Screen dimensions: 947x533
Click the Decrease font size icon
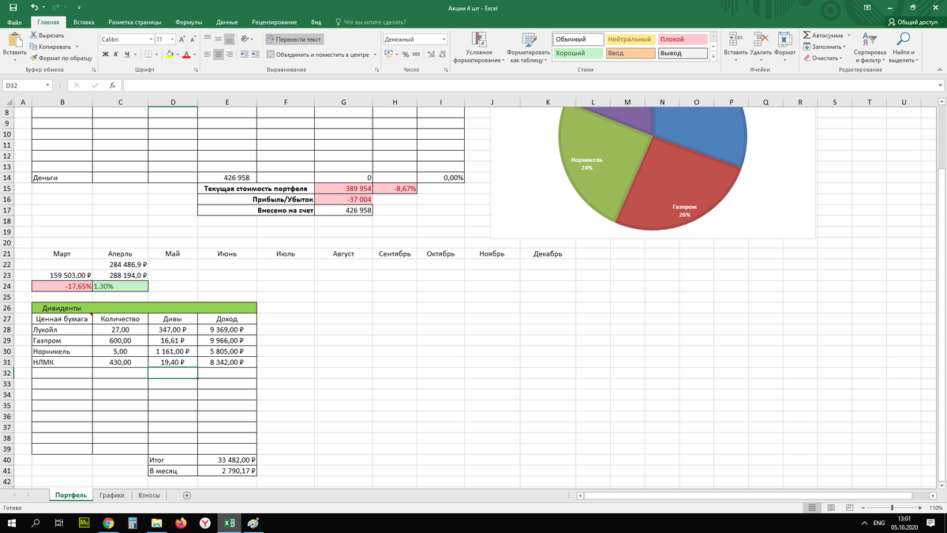194,39
